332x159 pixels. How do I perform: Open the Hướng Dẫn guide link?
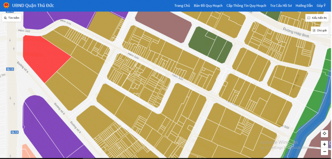304,6
